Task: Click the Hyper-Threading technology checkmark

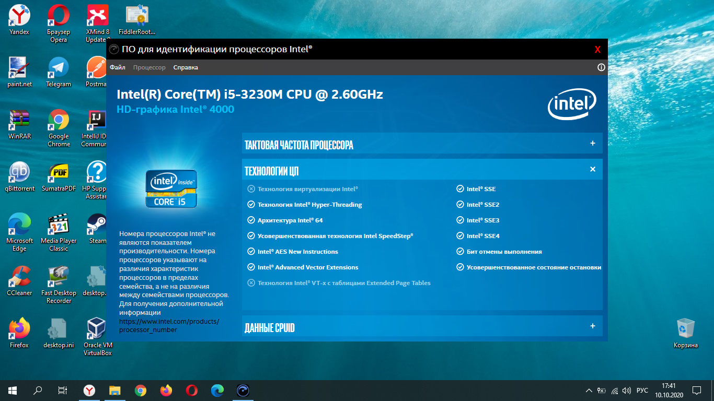Action: (x=251, y=205)
